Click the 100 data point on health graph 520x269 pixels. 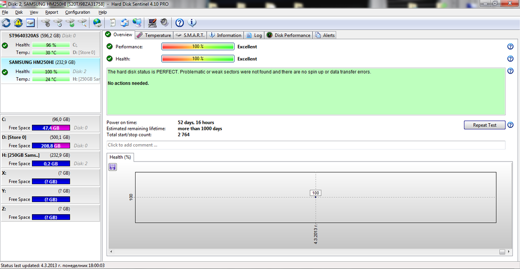coord(315,197)
